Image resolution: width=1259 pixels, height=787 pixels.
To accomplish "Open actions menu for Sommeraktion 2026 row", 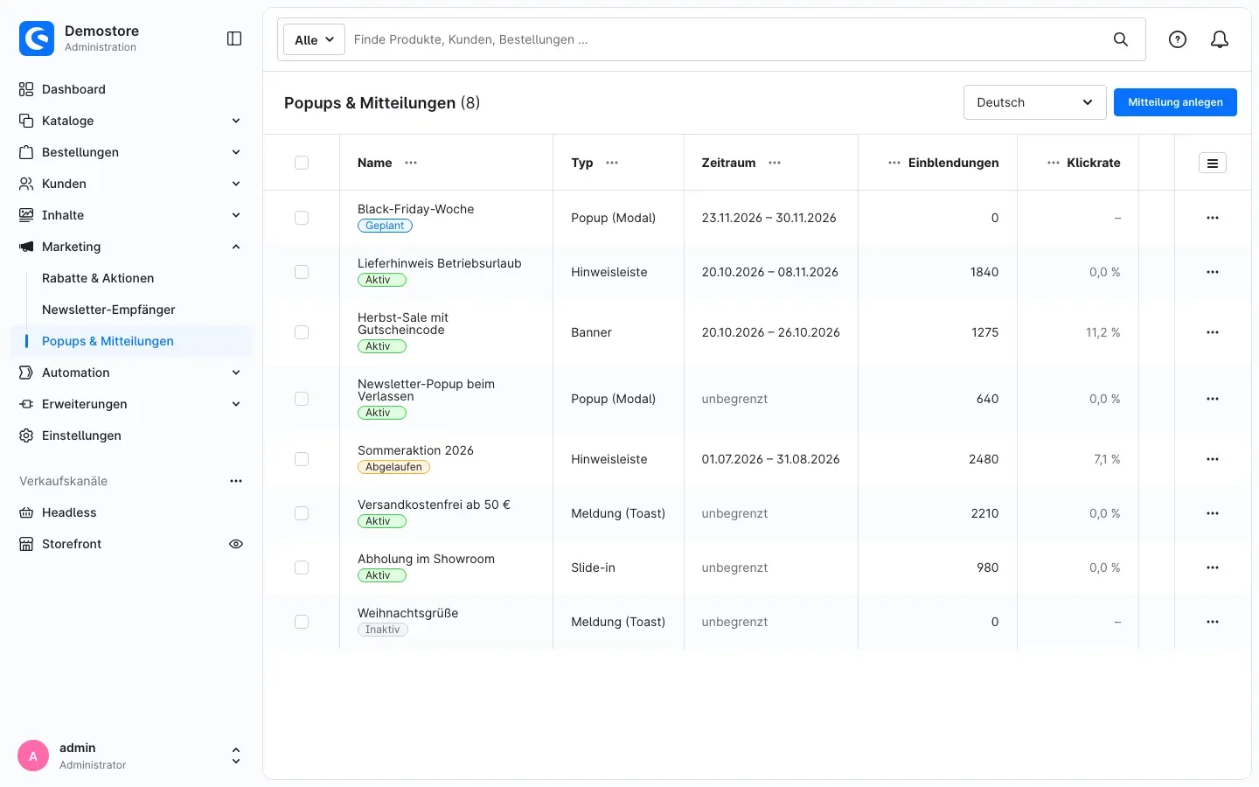I will coord(1213,459).
